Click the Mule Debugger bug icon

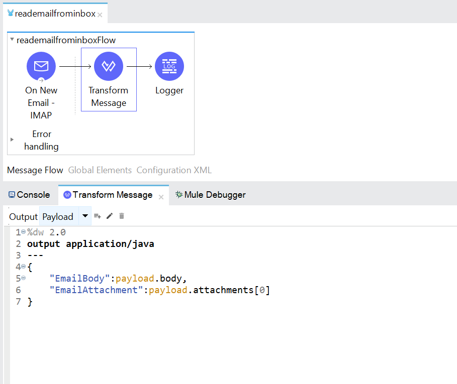pyautogui.click(x=179, y=194)
